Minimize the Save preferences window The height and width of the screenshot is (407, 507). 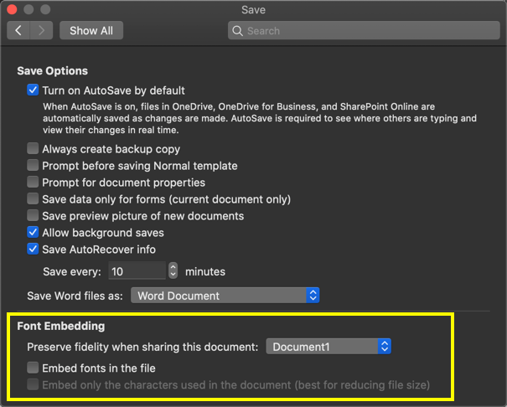pos(28,10)
